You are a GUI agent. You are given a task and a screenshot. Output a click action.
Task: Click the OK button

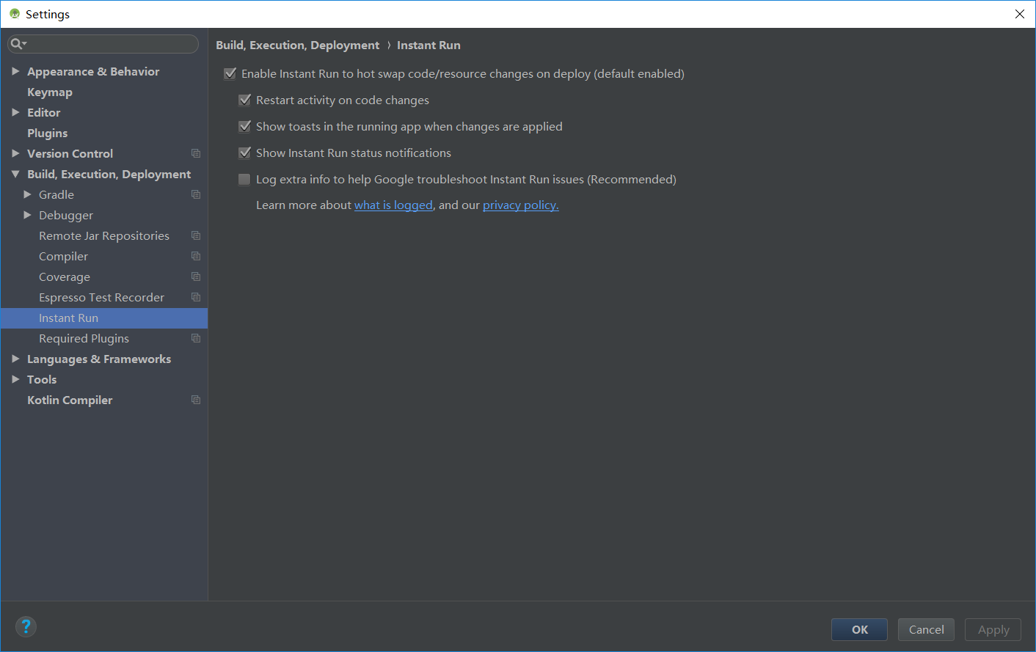859,629
